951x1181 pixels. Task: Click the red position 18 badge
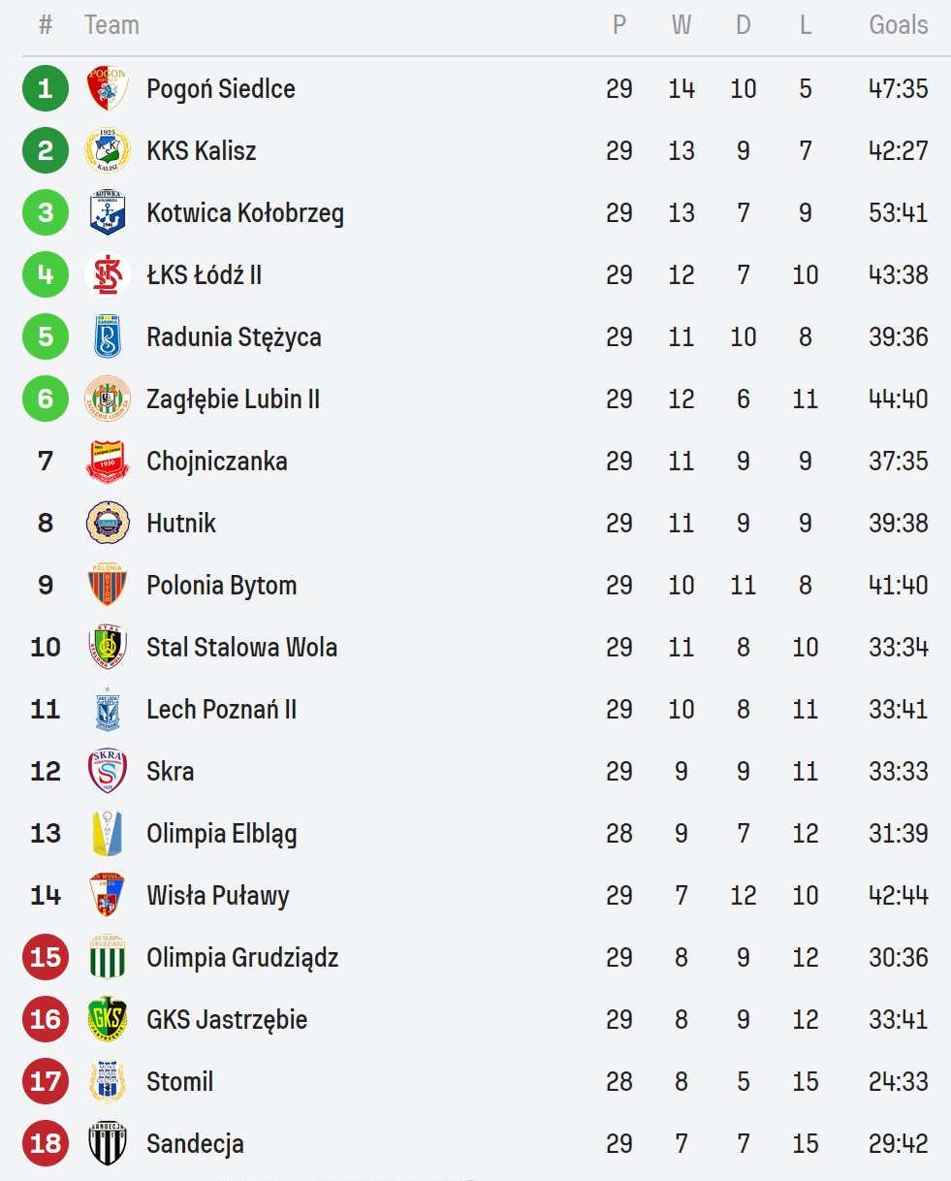click(46, 1143)
